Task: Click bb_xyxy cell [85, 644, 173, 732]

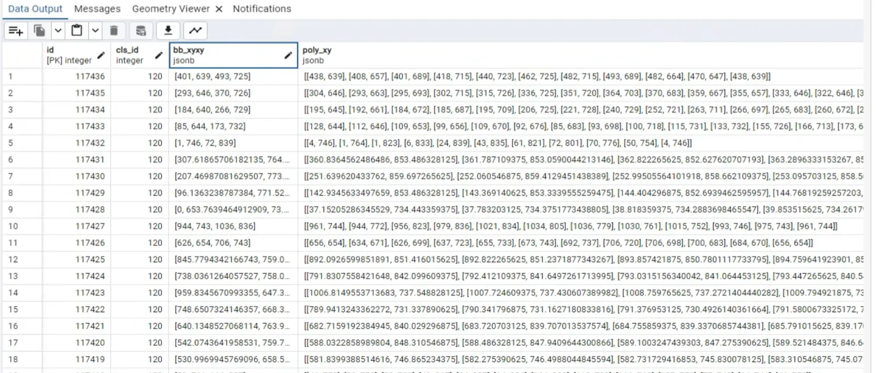Action: (234, 126)
